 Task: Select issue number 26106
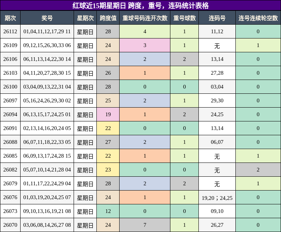(x=10, y=59)
